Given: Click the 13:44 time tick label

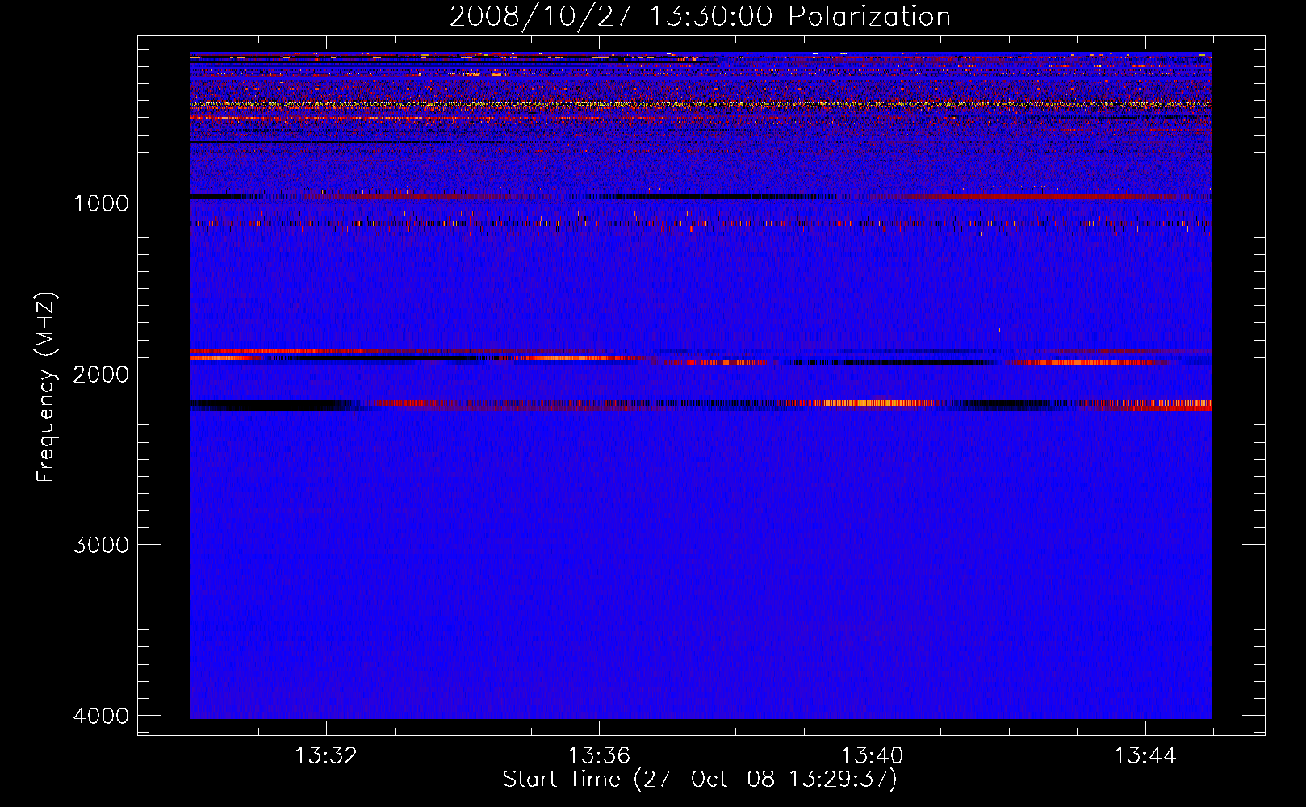Looking at the screenshot, I should (x=1145, y=756).
